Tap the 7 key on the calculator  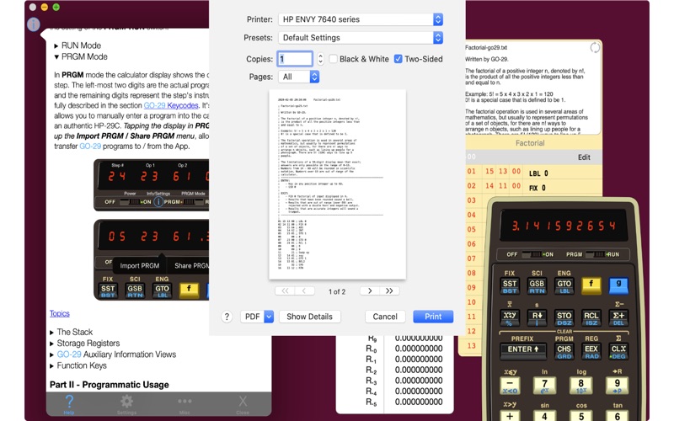click(x=544, y=386)
